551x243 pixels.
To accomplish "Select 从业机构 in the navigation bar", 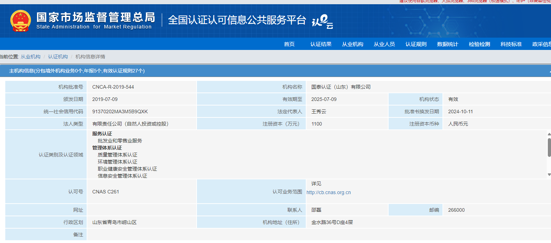I will coord(353,44).
